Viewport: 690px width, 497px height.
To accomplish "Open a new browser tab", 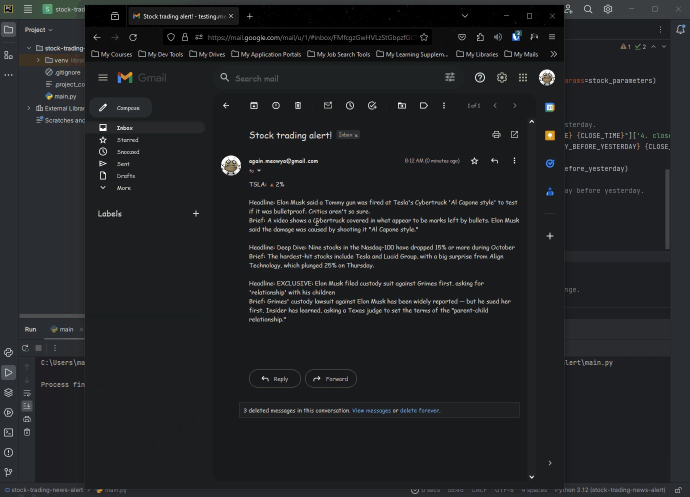I will (250, 16).
